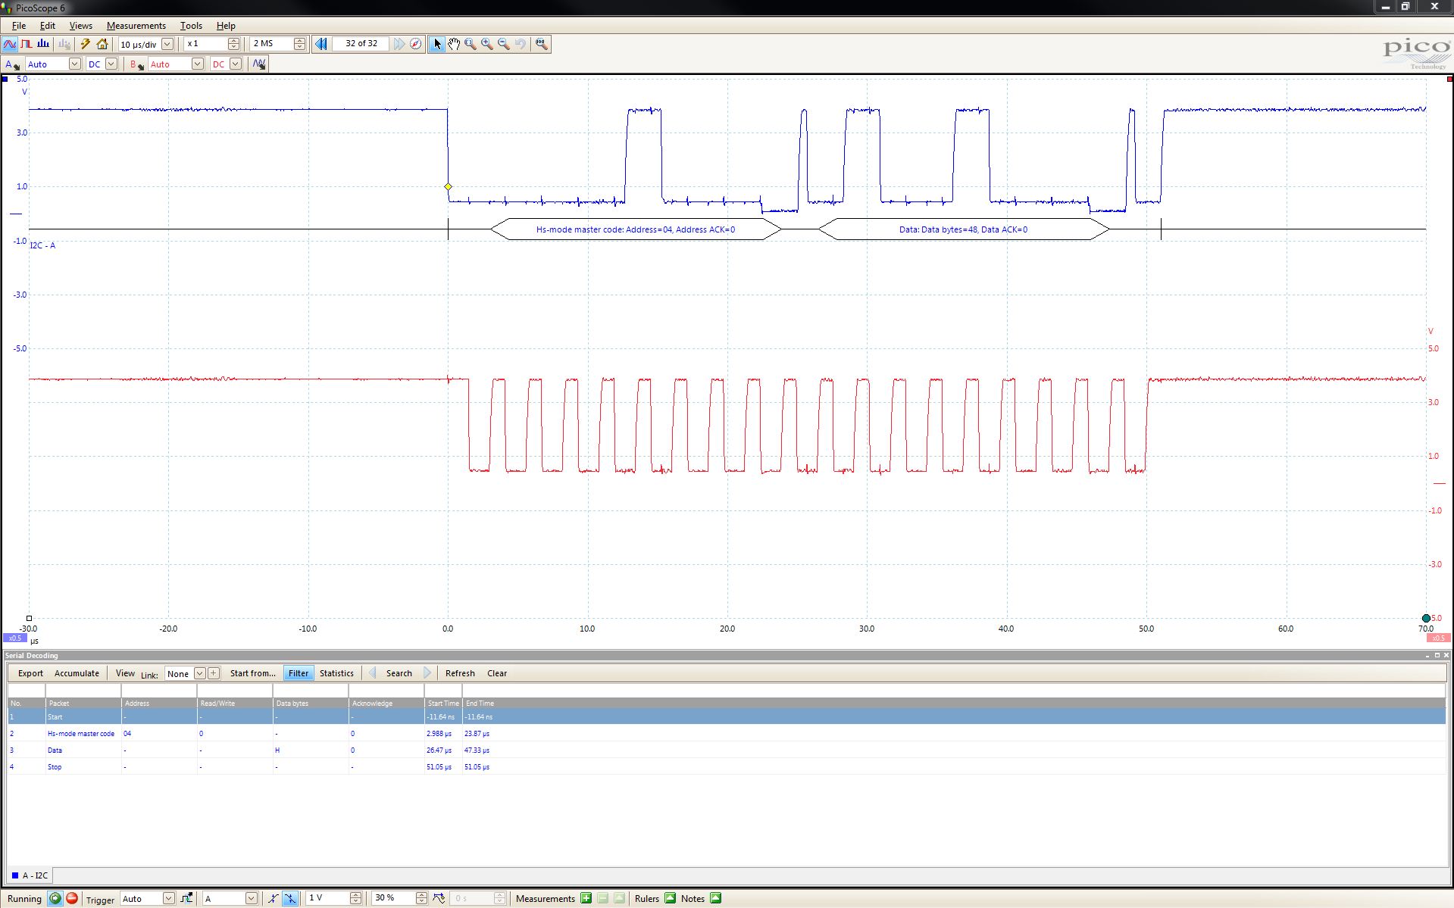Toggle the Filter button in Serial Decoding
Image resolution: width=1454 pixels, height=908 pixels.
click(x=299, y=673)
